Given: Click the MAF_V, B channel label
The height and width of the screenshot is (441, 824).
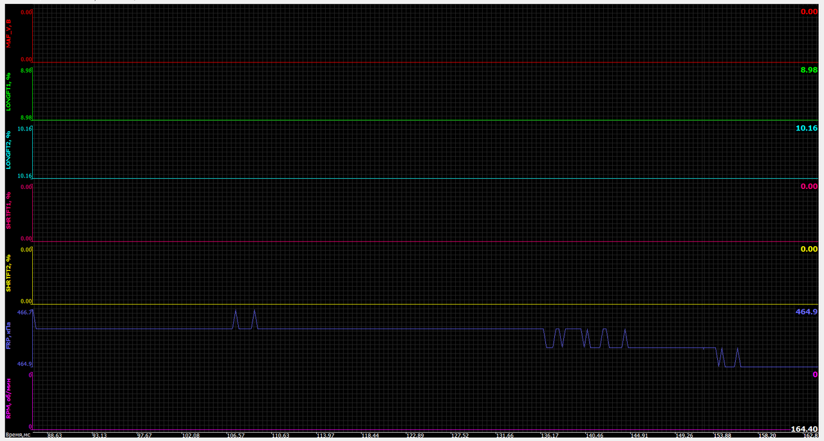Looking at the screenshot, I should pyautogui.click(x=8, y=34).
